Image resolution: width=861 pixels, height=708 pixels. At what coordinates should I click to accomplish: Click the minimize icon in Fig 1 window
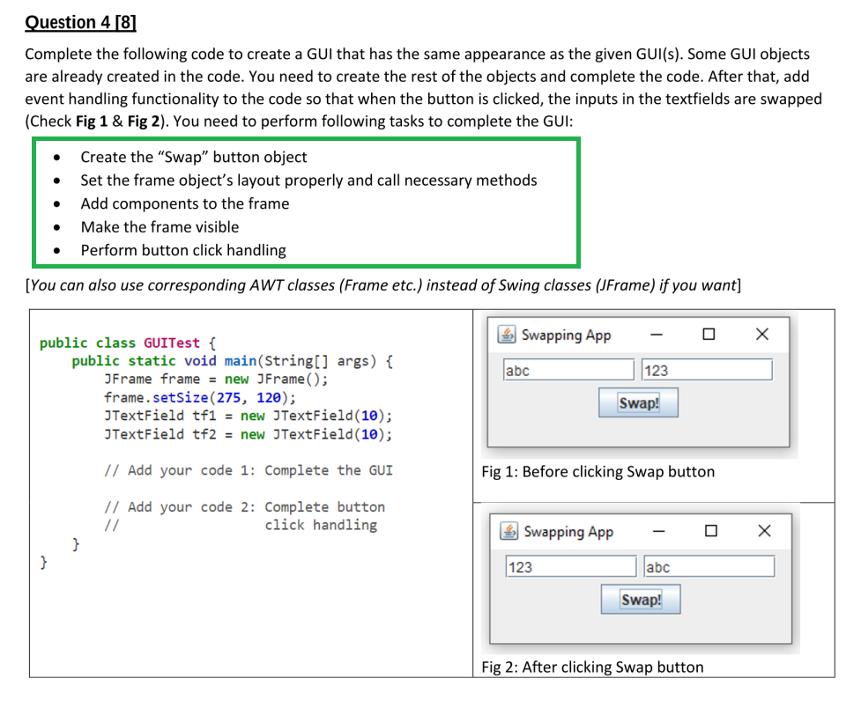click(x=658, y=335)
